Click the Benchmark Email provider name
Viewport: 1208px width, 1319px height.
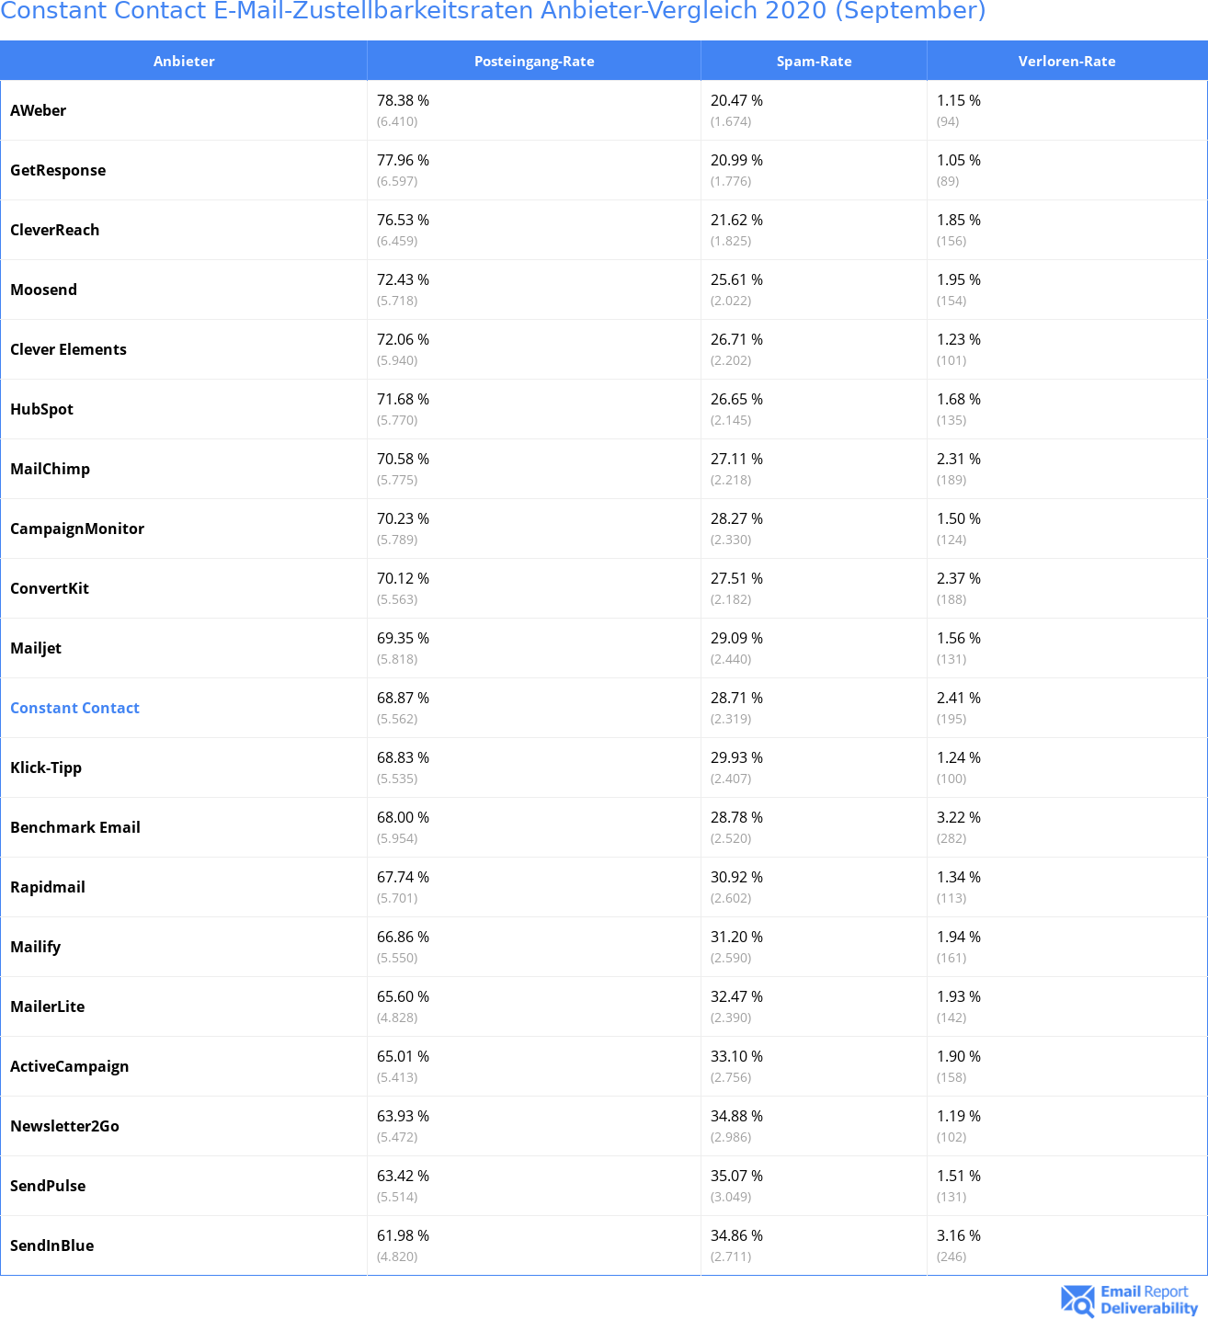[x=75, y=827]
